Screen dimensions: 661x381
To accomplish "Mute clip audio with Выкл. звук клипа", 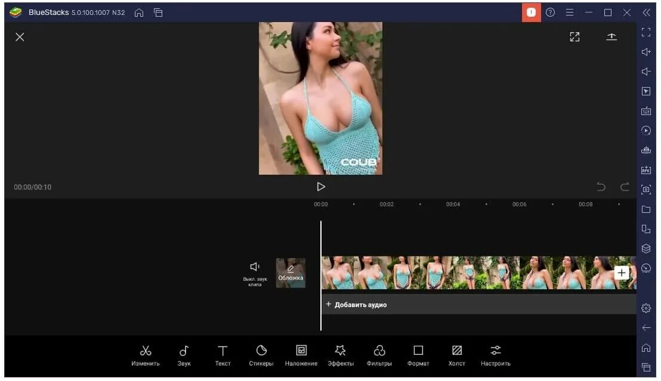I will (x=255, y=274).
